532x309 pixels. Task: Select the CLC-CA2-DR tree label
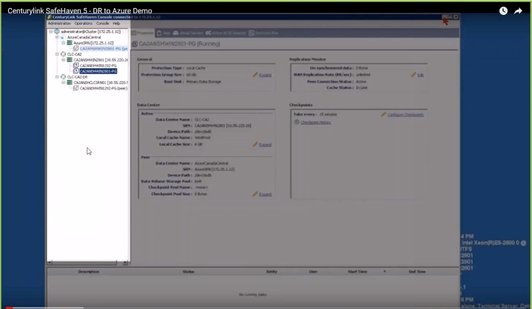pos(77,77)
